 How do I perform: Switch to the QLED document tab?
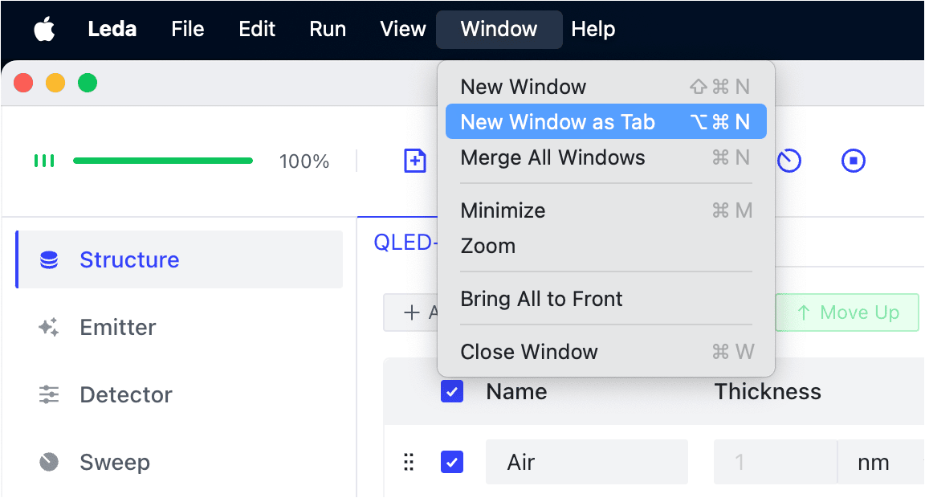pyautogui.click(x=405, y=242)
